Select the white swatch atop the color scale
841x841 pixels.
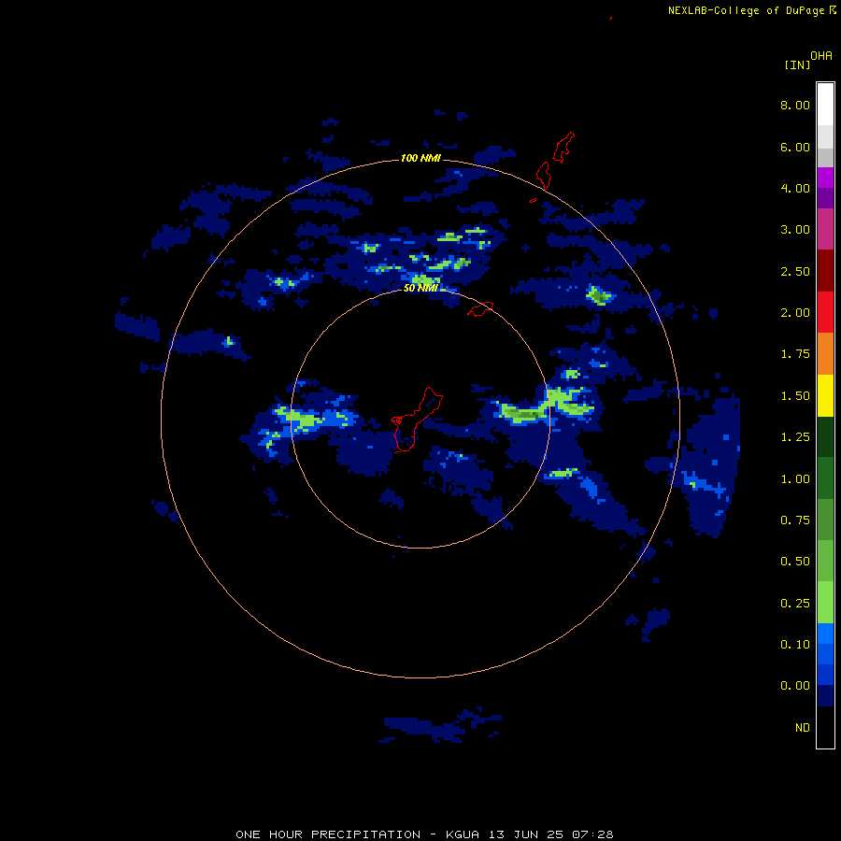click(x=825, y=105)
